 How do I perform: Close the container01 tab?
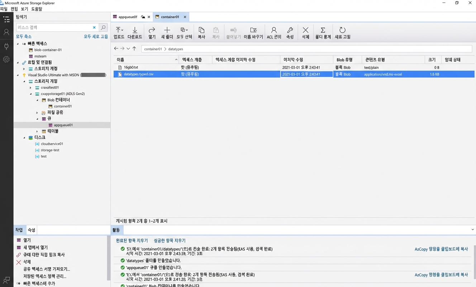185,17
